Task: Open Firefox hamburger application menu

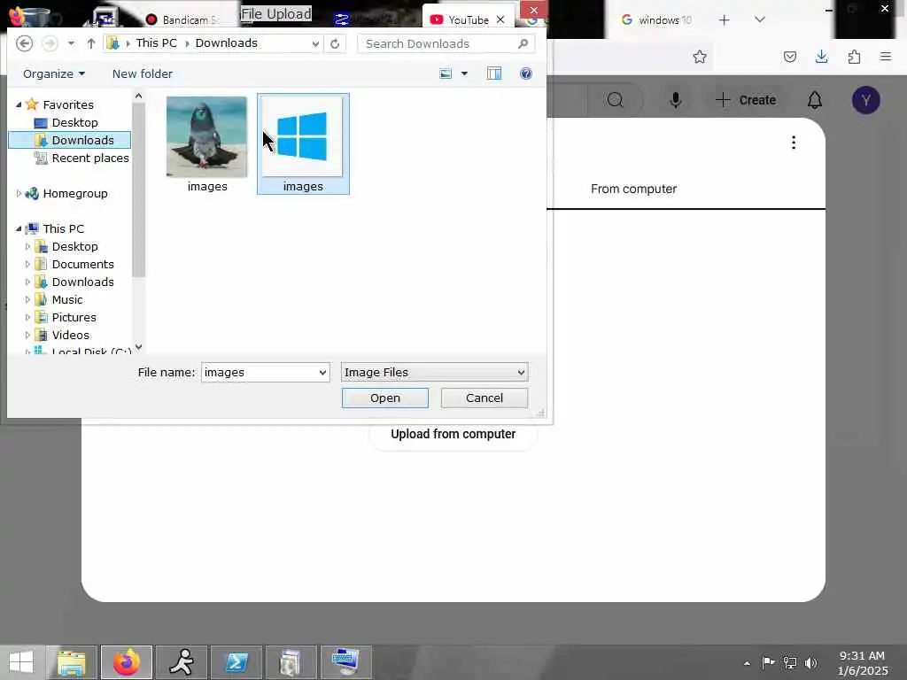Action: pyautogui.click(x=886, y=57)
